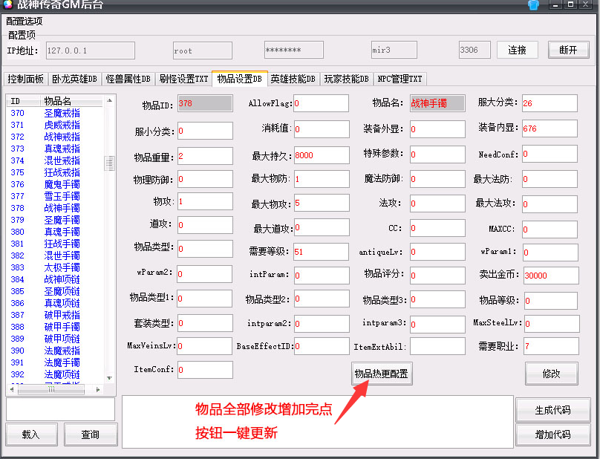Click the title bar dropdown arrow beside shirt icon
The image size is (600, 459).
542,5
